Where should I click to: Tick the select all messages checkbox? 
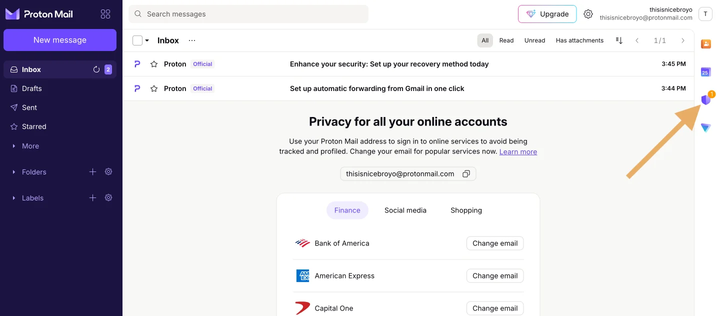(137, 40)
